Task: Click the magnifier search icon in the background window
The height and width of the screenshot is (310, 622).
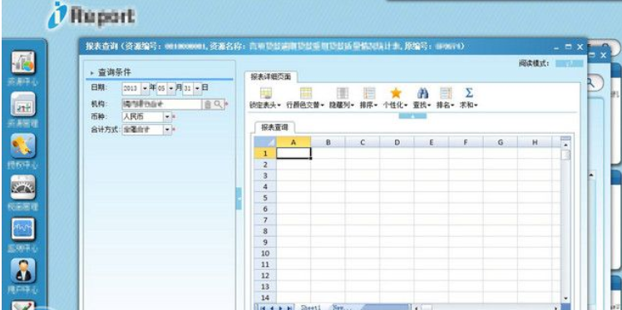Action: tap(590, 82)
